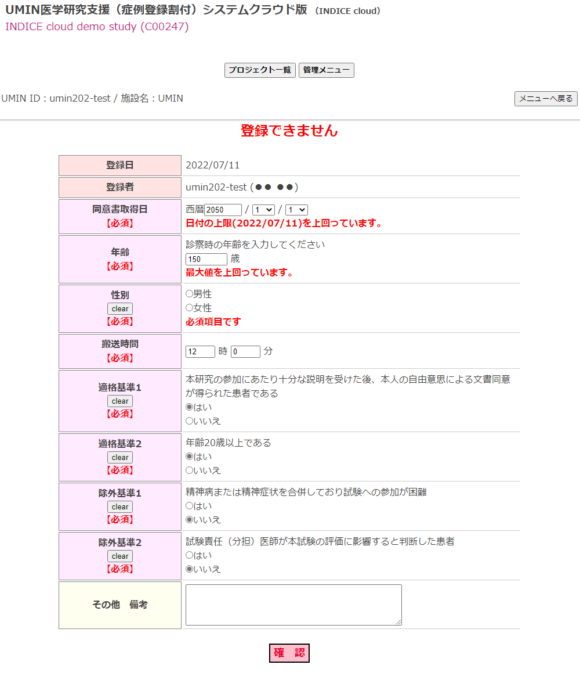Click the year field showing 2050
The height and width of the screenshot is (679, 580).
(223, 210)
